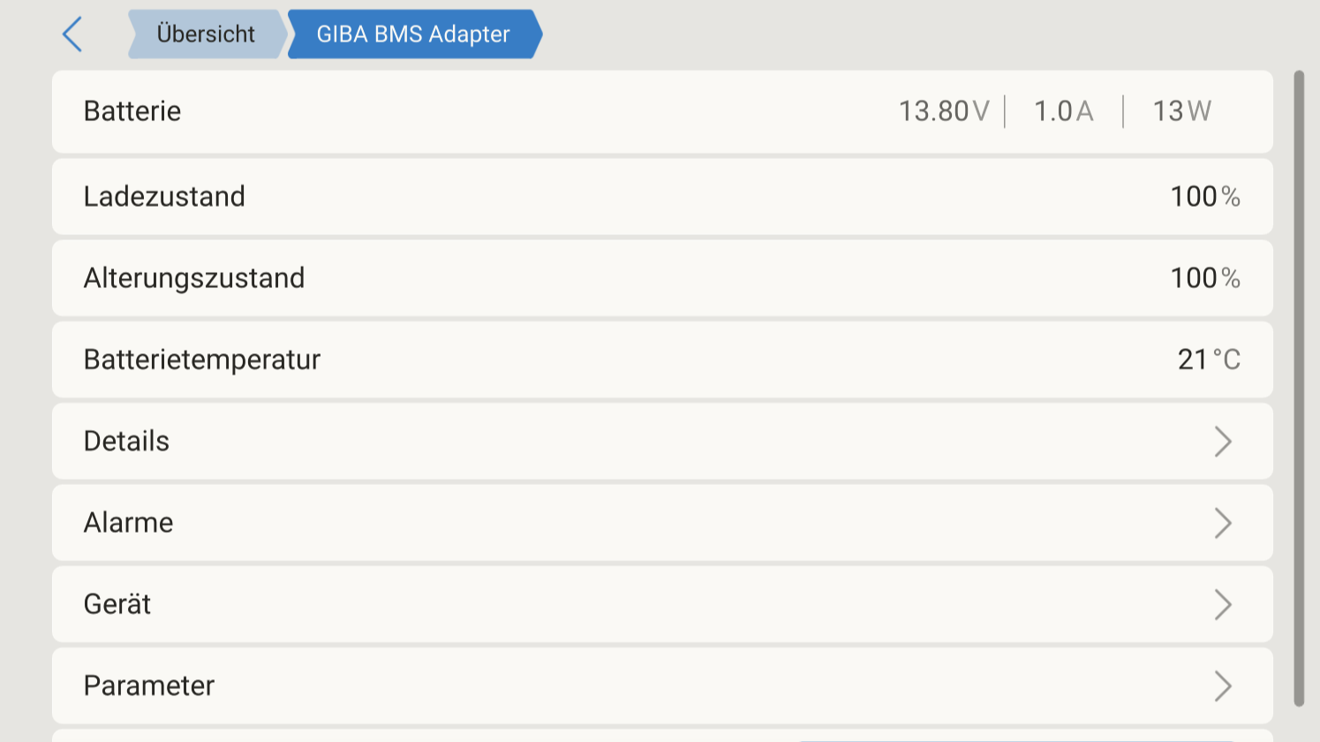This screenshot has width=1320, height=742.
Task: Select the Batterietemperatur row
Action: (662, 360)
